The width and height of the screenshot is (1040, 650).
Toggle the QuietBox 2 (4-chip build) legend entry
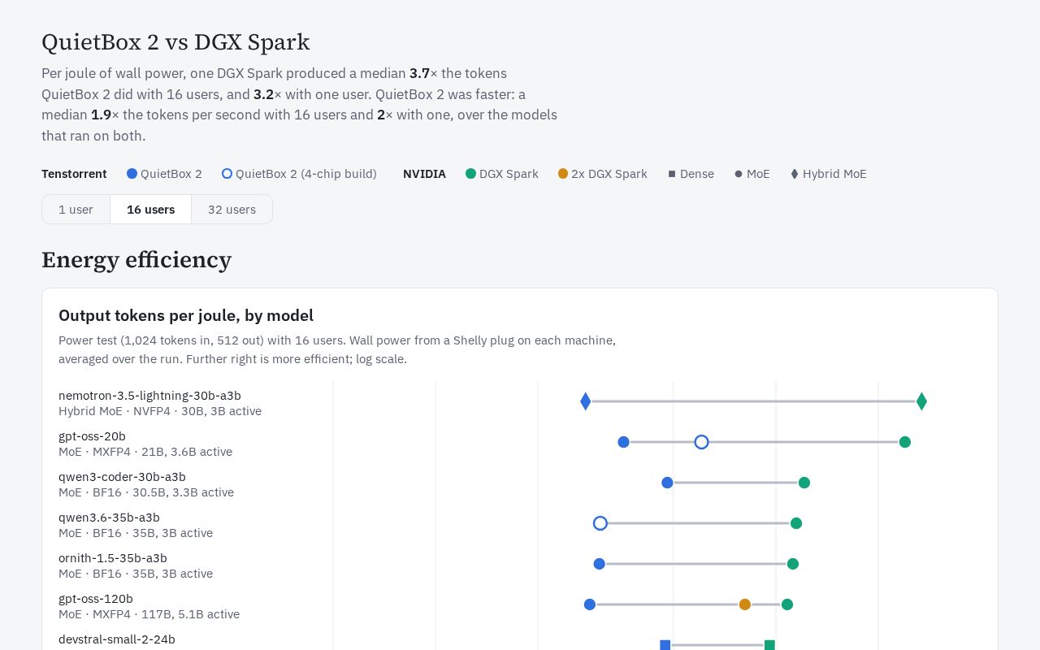point(299,174)
